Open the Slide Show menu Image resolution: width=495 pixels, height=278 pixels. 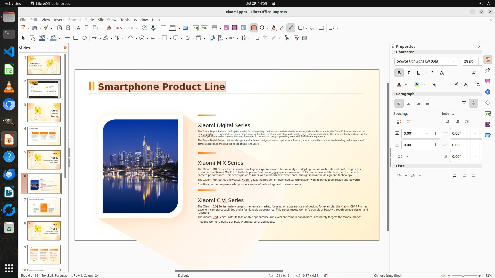107,20
